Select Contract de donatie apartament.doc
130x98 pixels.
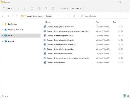(x=60, y=36)
